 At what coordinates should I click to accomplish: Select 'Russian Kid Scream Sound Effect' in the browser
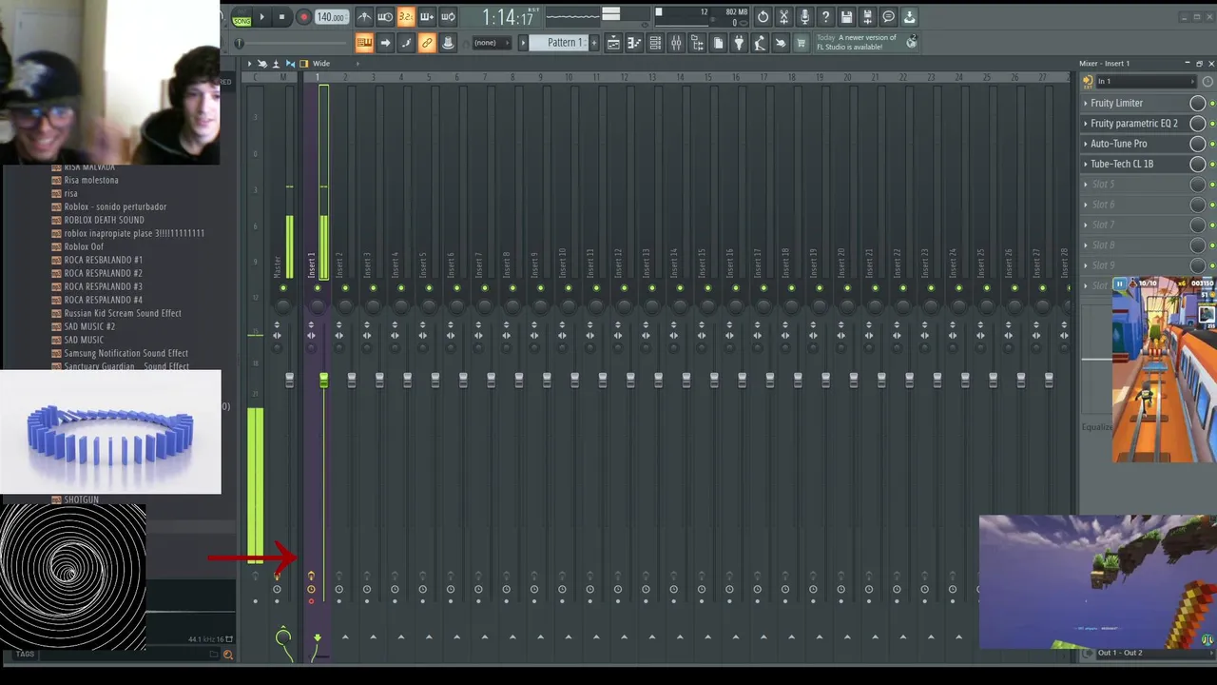(122, 313)
